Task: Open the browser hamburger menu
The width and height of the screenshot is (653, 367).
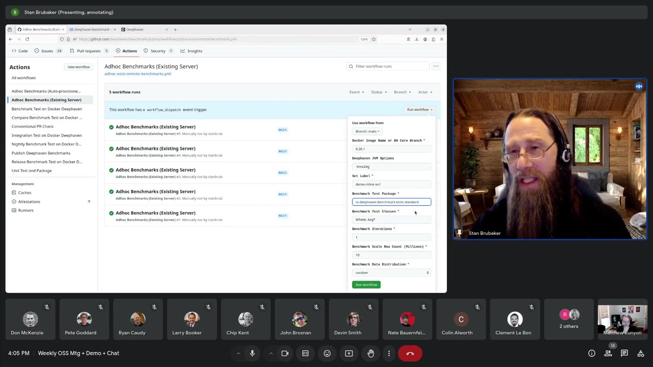Action: coord(441,39)
